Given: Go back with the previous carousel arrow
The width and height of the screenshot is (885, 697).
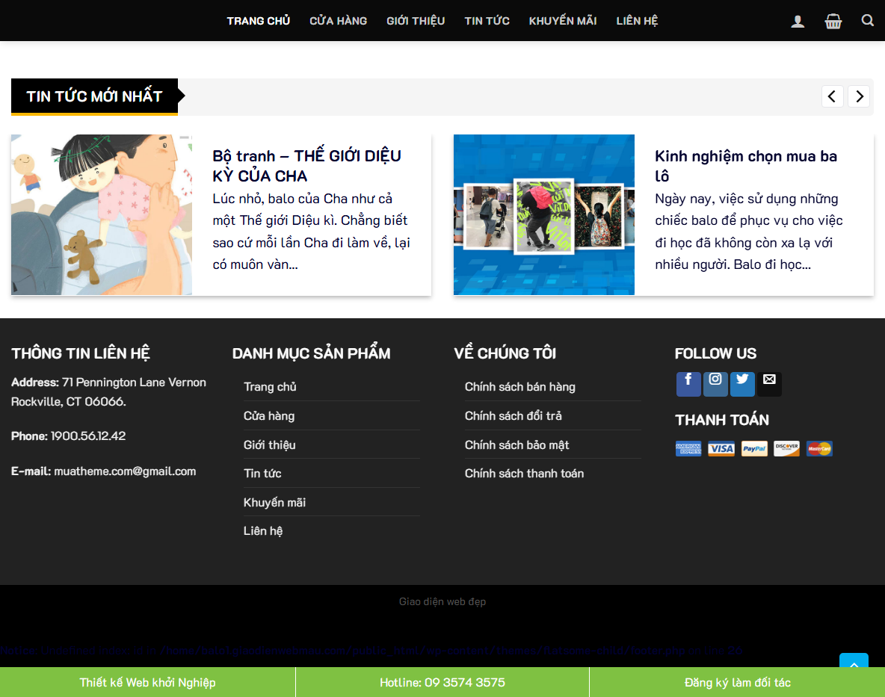Looking at the screenshot, I should (x=832, y=96).
